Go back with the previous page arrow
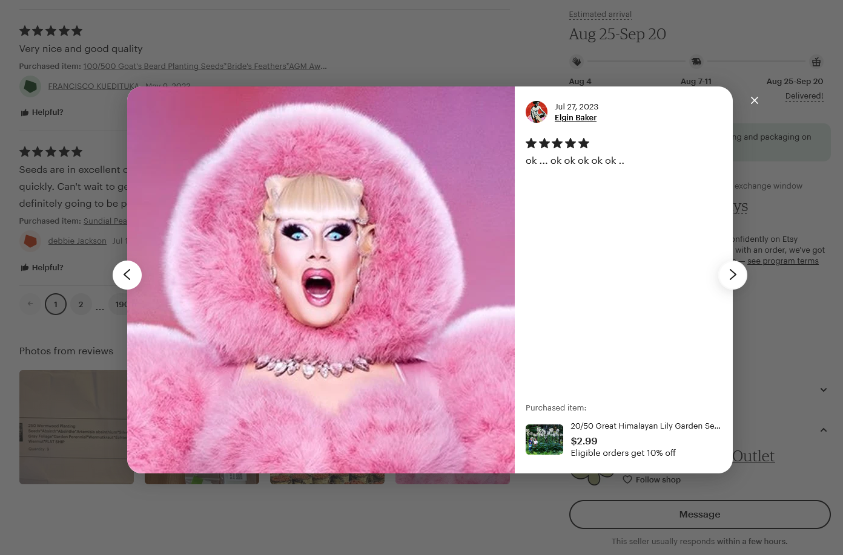This screenshot has height=555, width=843. click(30, 304)
